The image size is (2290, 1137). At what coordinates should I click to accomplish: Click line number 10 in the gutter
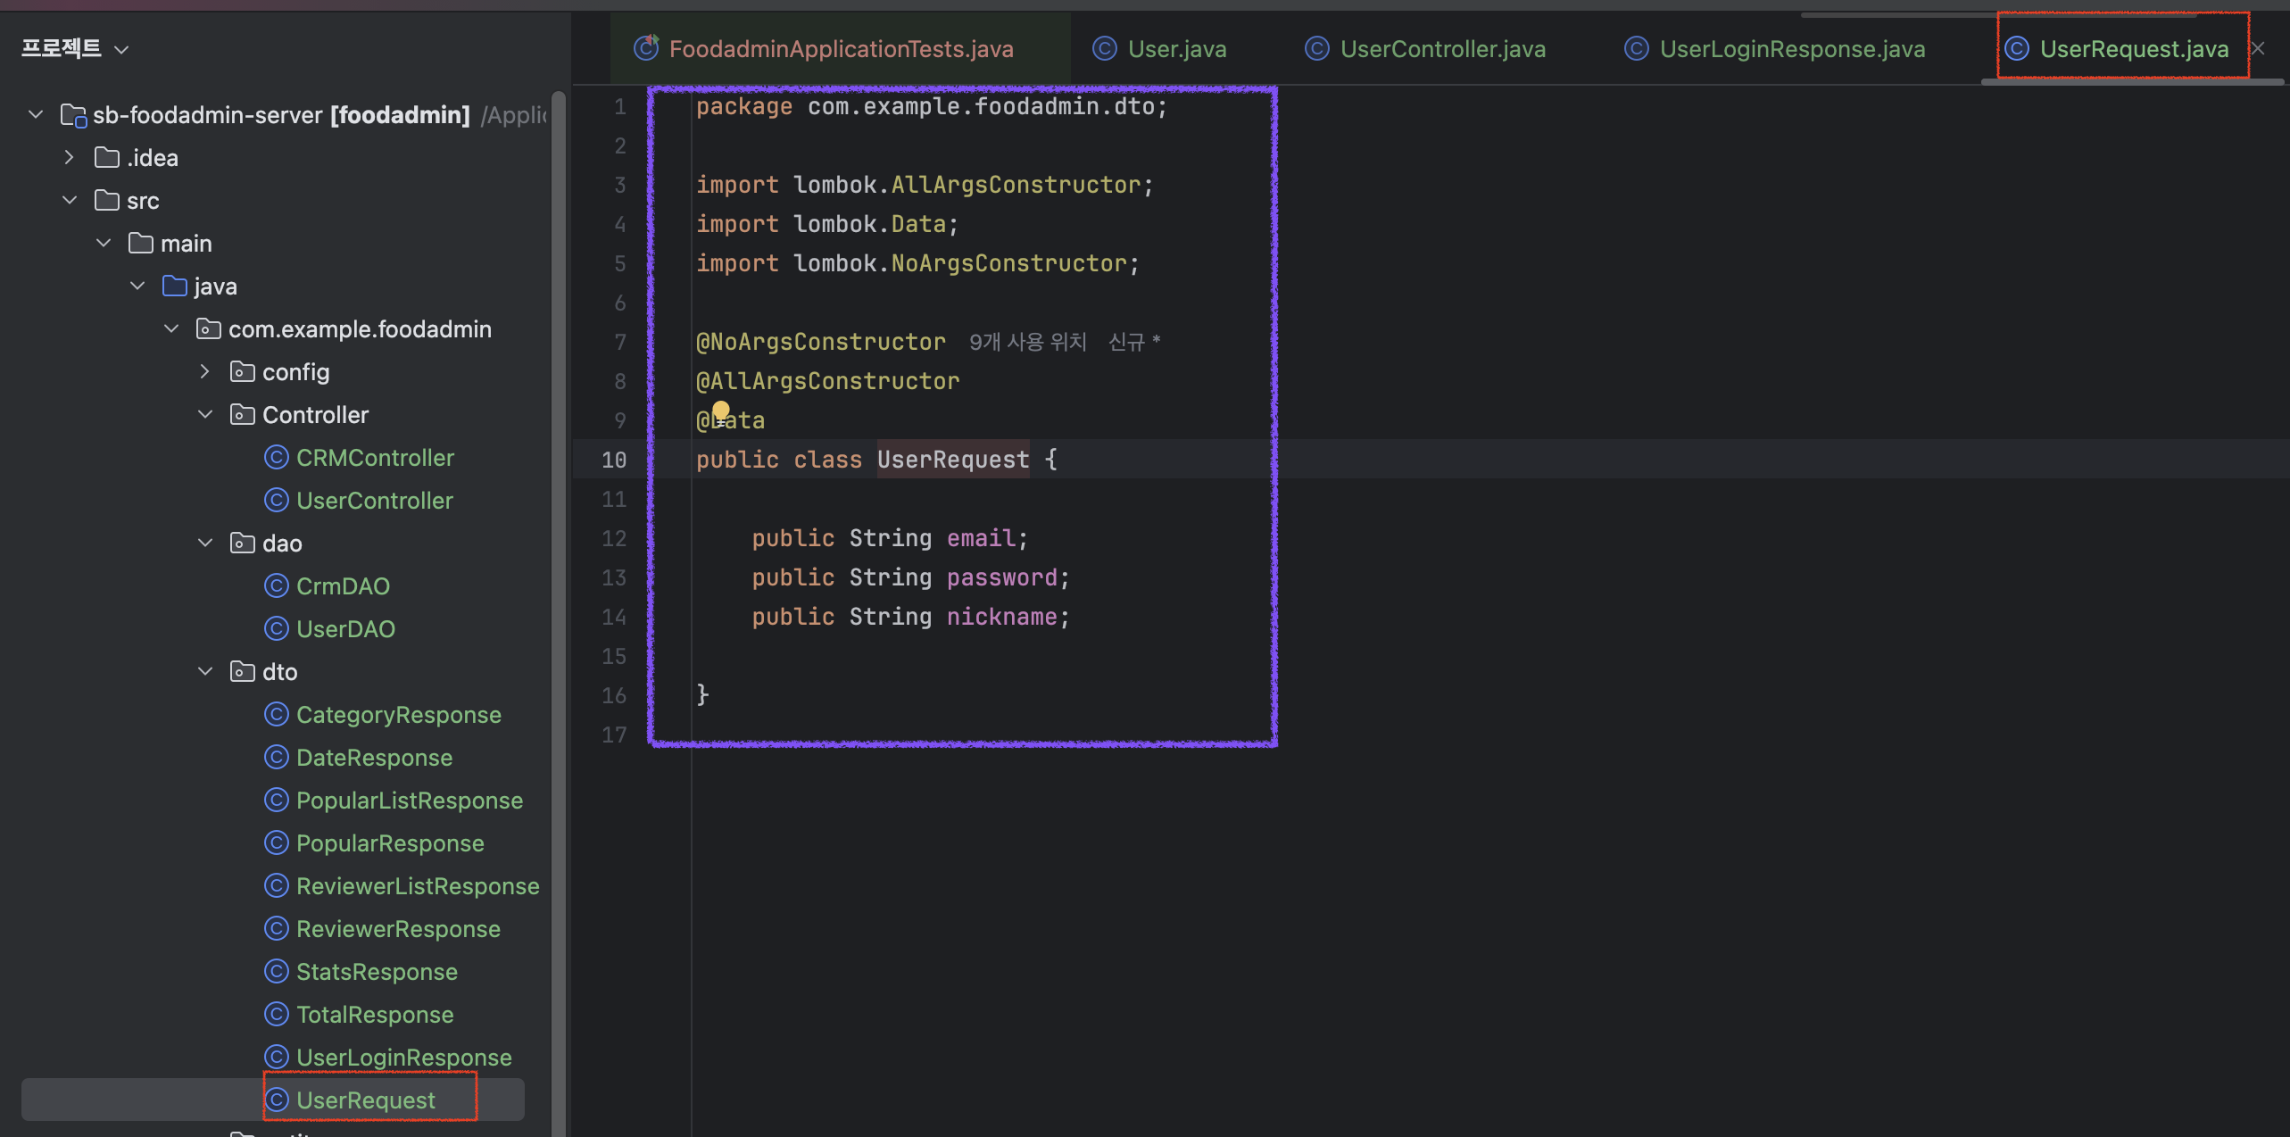tap(614, 460)
